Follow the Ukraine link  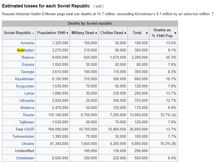pyautogui.click(x=28, y=144)
